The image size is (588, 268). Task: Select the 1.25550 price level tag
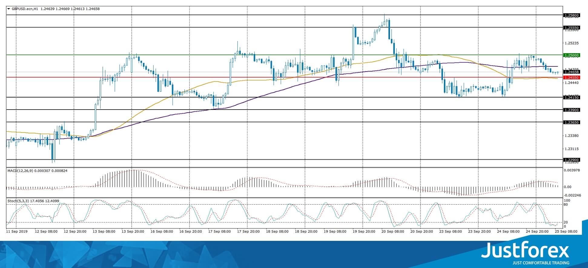coord(571,28)
